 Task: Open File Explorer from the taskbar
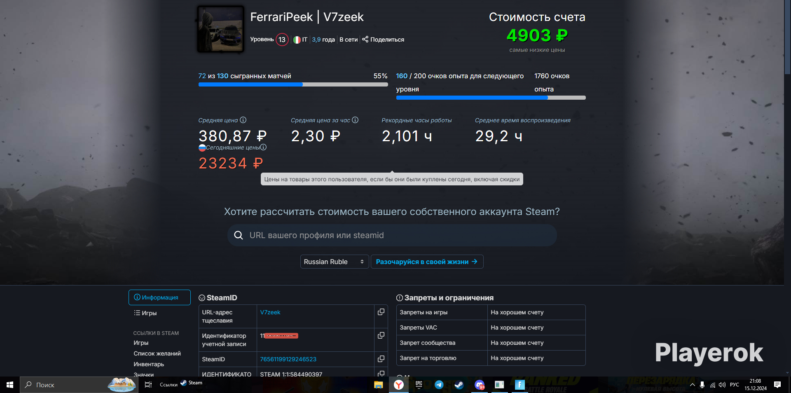coord(379,385)
